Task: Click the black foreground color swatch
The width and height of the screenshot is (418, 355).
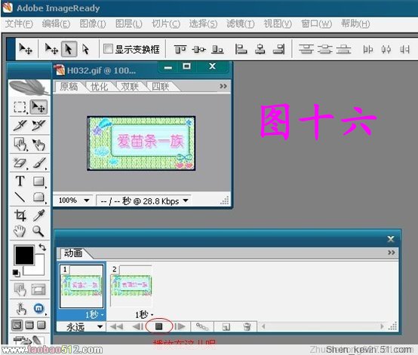Action: 25,255
